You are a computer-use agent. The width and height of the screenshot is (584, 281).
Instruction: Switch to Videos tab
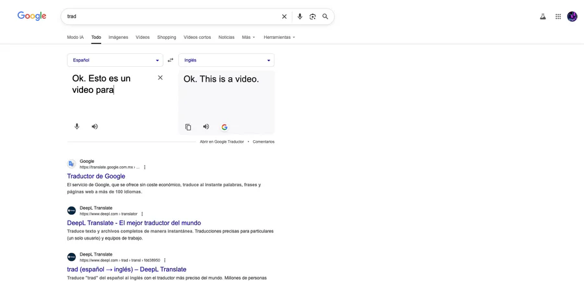tap(143, 37)
